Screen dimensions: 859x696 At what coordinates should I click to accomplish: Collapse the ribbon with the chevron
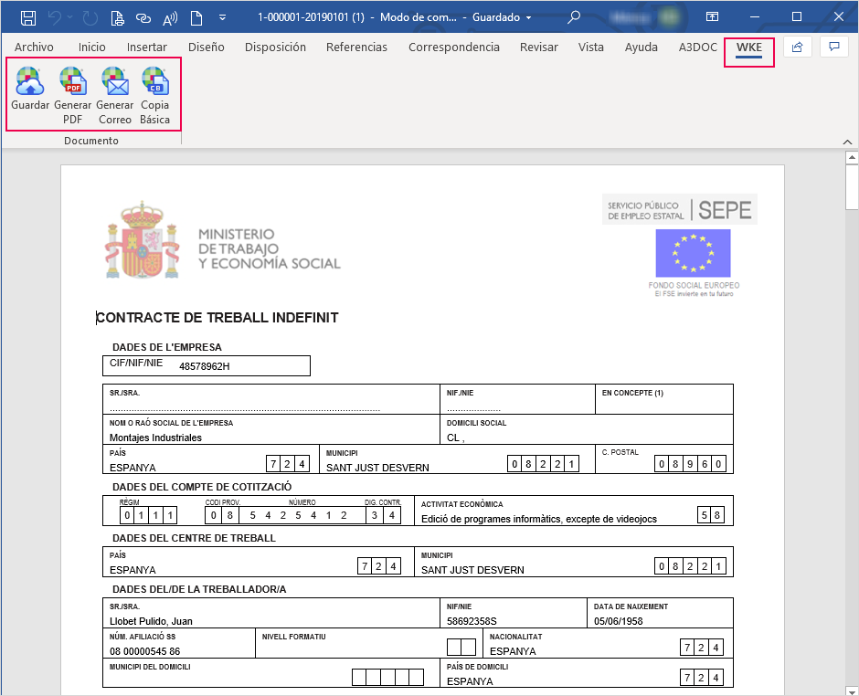click(847, 142)
